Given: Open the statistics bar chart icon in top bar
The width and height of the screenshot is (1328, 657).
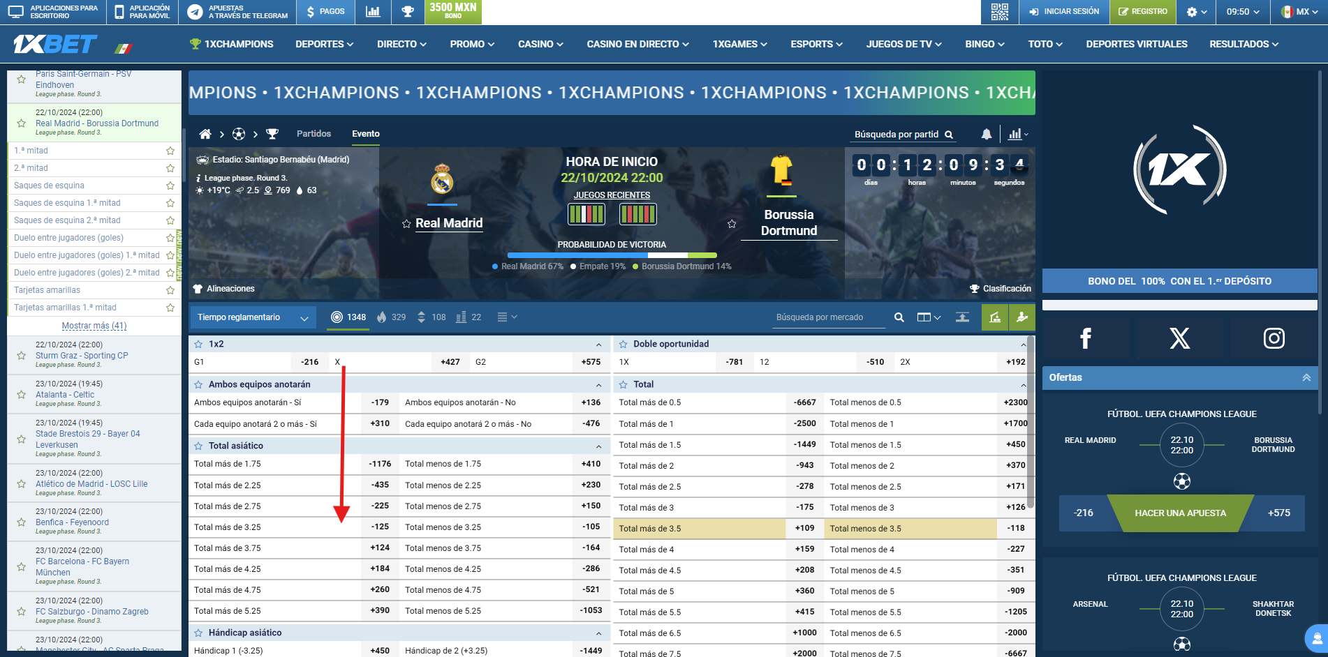Looking at the screenshot, I should [x=373, y=12].
